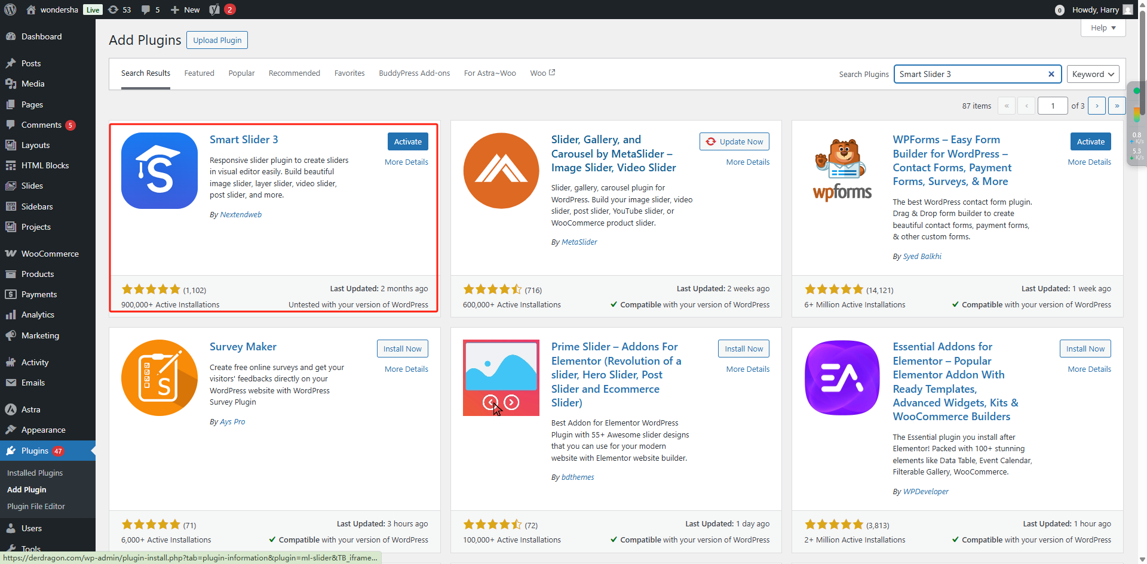Open the Nextendweb author link
The height and width of the screenshot is (564, 1147).
coord(241,215)
